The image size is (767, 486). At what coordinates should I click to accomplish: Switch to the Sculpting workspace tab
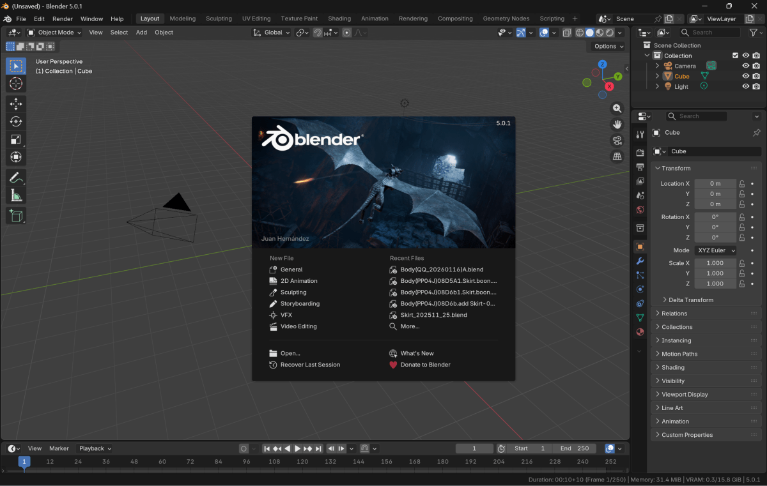click(219, 19)
